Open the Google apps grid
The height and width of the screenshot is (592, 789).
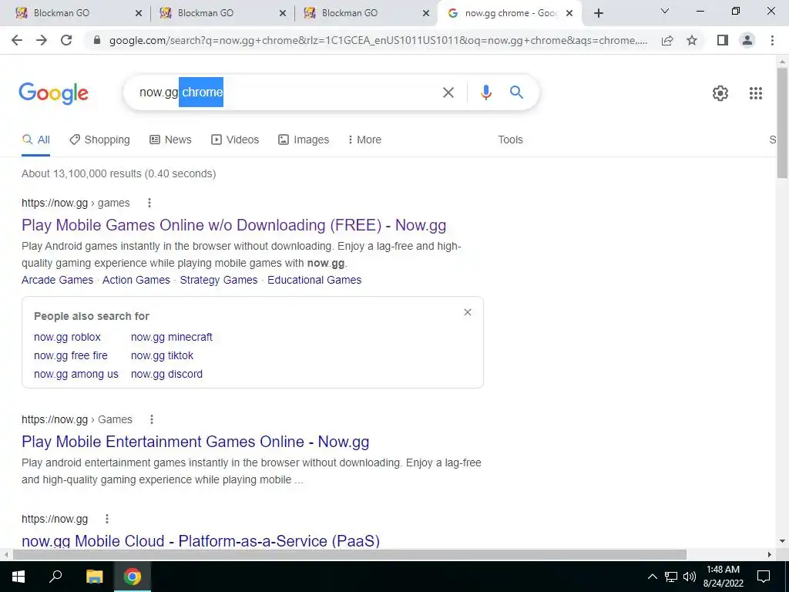(x=755, y=93)
